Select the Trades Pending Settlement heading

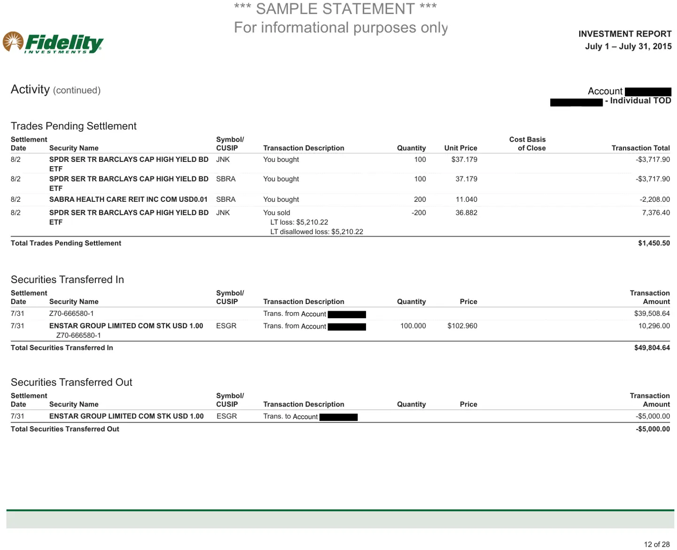pyautogui.click(x=74, y=126)
